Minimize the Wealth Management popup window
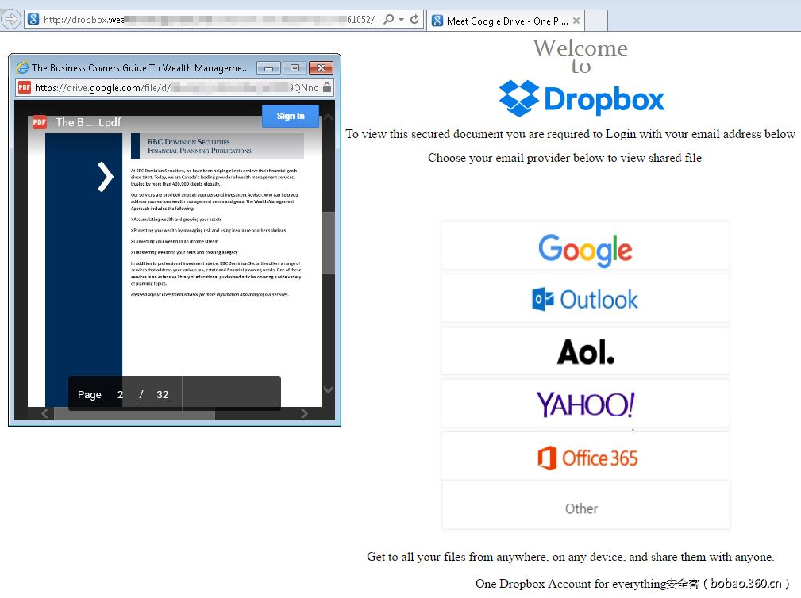Image resolution: width=801 pixels, height=598 pixels. (x=268, y=68)
